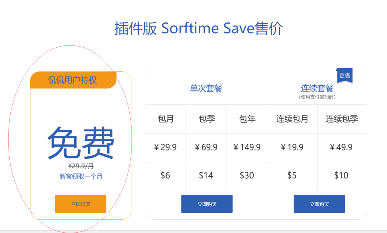Select the 单次套餐 column header
Viewport: 387px width, 233px height.
pyautogui.click(x=206, y=88)
